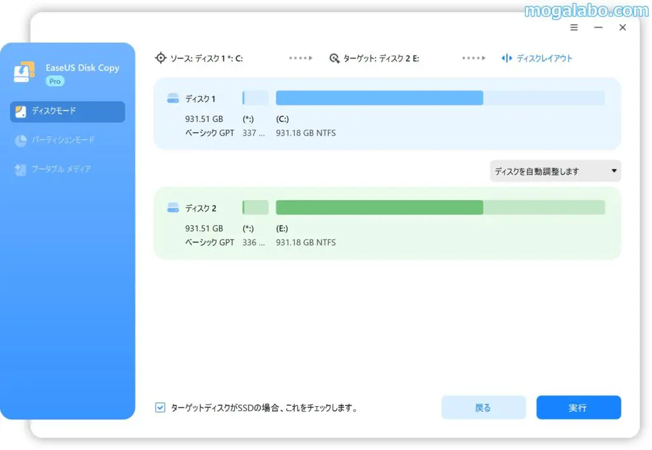The image size is (652, 450).
Task: Click the EaseUS Disk Copy logo icon
Action: [24, 72]
